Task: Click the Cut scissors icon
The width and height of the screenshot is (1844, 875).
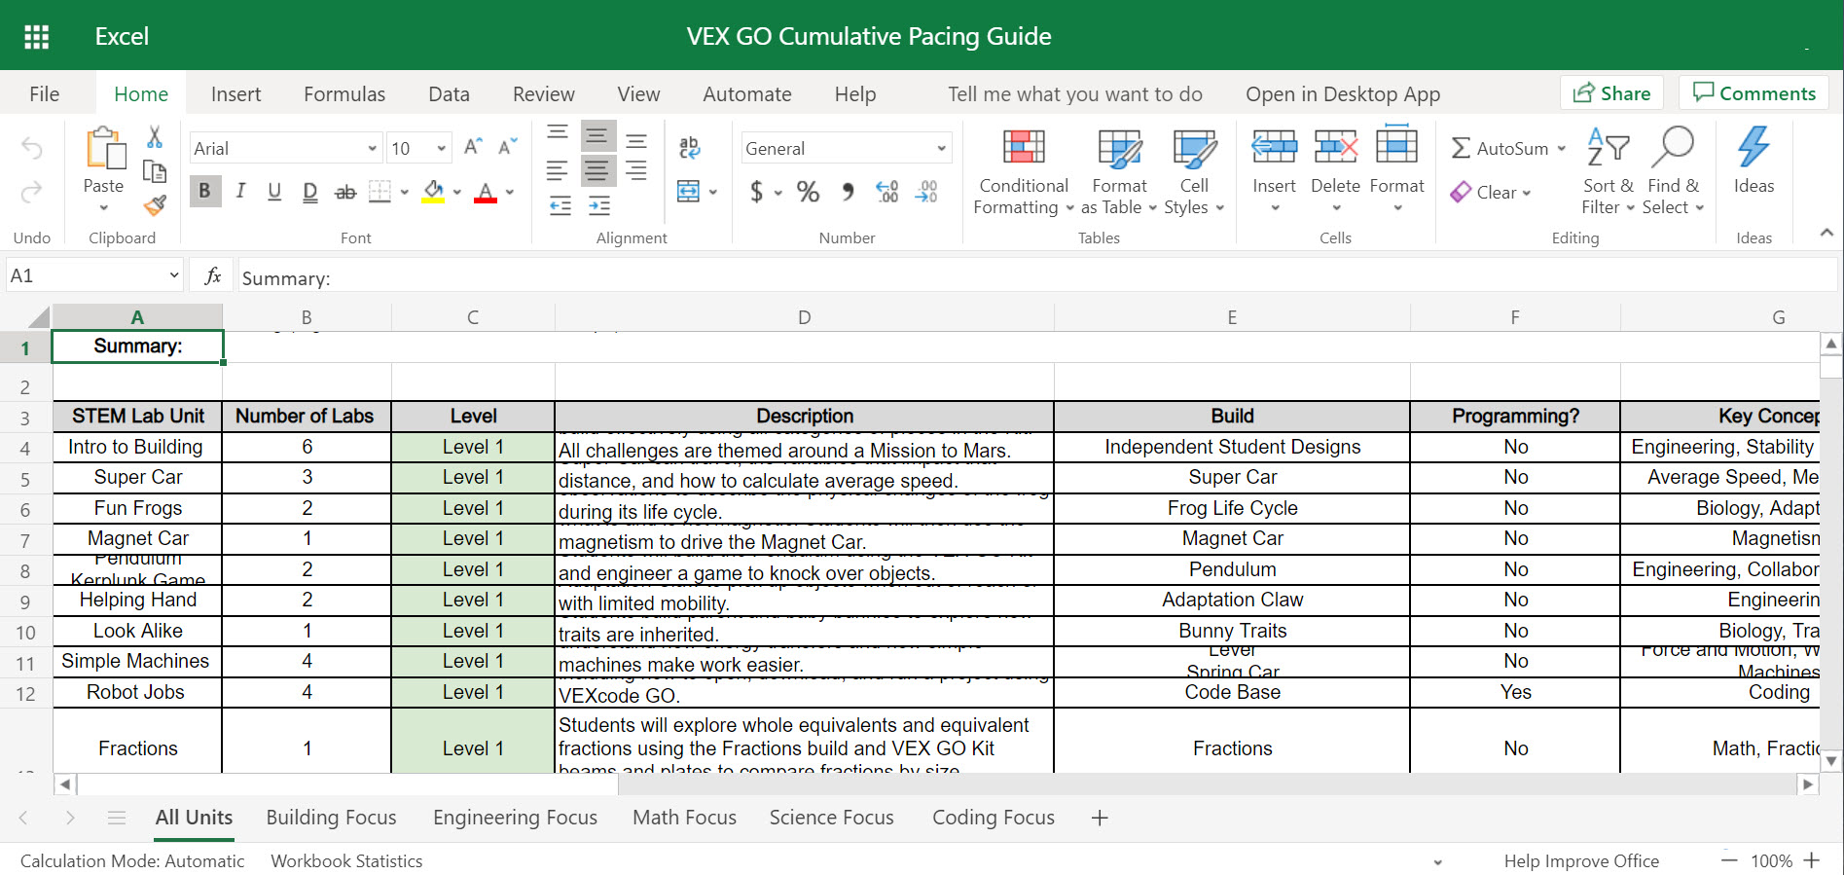Action: tap(155, 137)
